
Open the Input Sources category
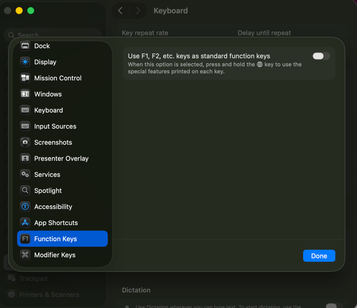pos(55,127)
